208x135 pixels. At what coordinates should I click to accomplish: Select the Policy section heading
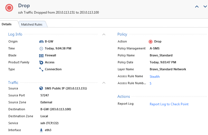pyautogui.click(x=122, y=34)
